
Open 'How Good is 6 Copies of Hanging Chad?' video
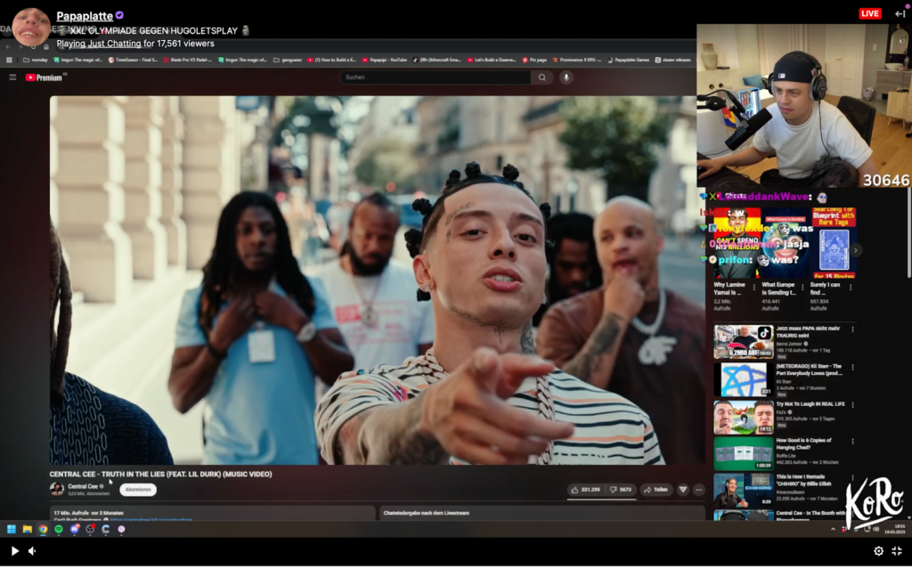coord(744,454)
